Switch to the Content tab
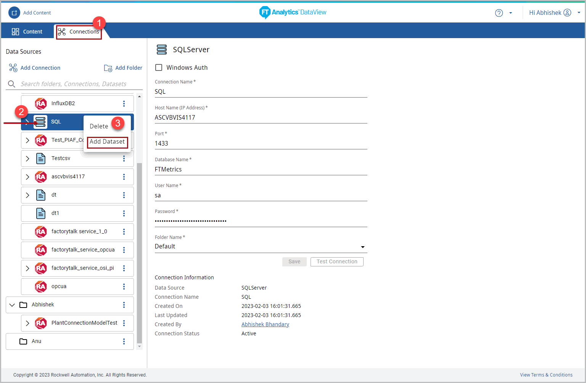Image resolution: width=586 pixels, height=383 pixels. (x=27, y=32)
